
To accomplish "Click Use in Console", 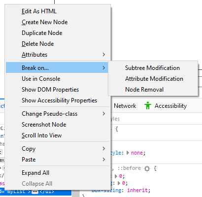I will tap(41, 79).
